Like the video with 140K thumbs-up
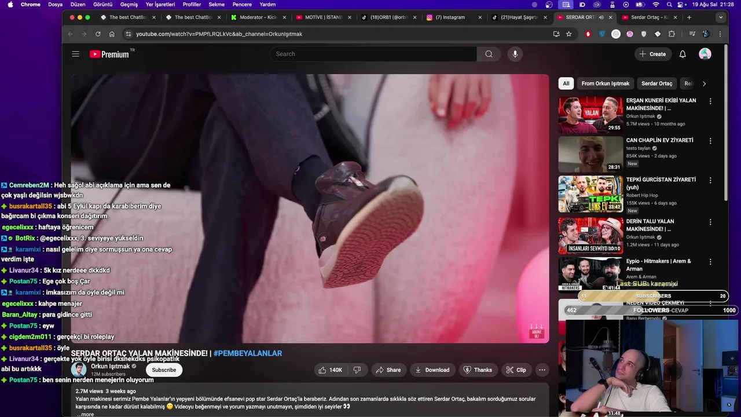Screen dimensions: 741x417 pyautogui.click(x=330, y=370)
